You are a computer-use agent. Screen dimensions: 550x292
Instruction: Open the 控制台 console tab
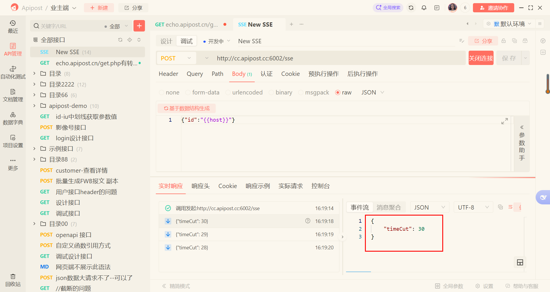click(x=321, y=186)
